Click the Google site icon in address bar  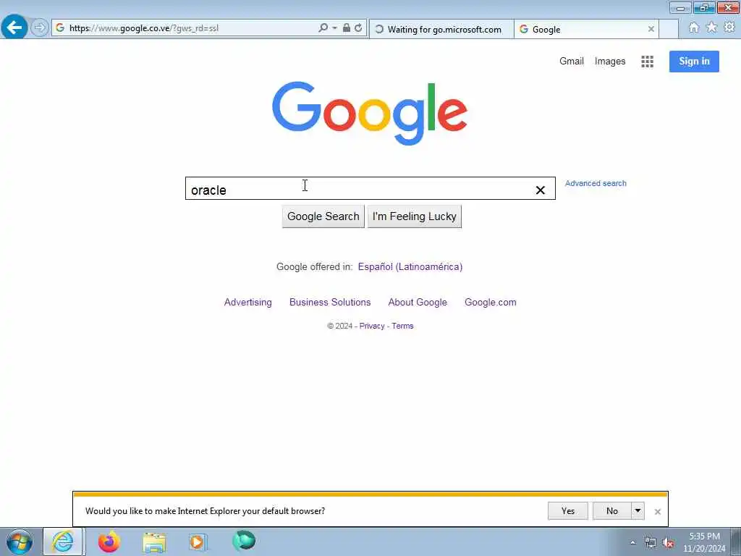click(x=60, y=28)
